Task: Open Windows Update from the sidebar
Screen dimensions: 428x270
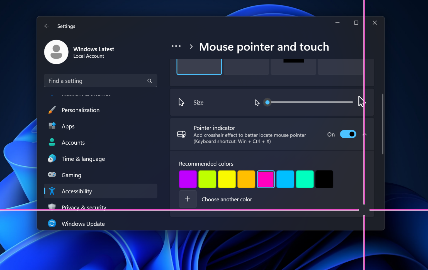Action: coord(83,223)
